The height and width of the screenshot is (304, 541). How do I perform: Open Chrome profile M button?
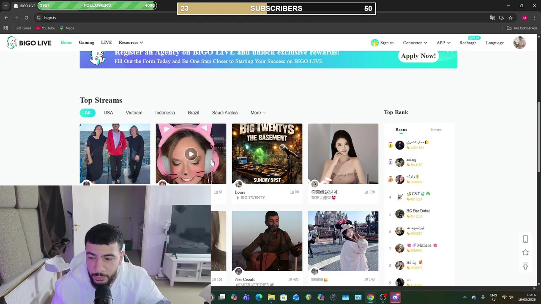point(525,18)
